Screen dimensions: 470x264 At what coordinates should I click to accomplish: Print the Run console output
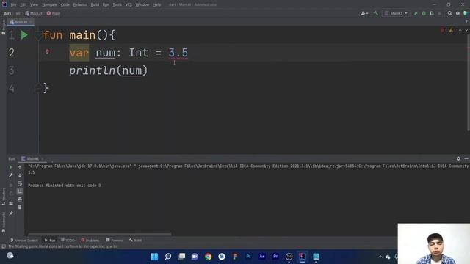coord(20,199)
